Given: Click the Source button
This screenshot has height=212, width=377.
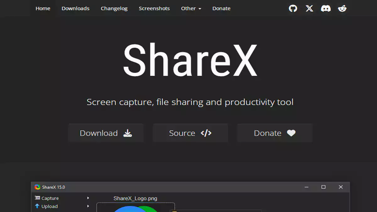Looking at the screenshot, I should pyautogui.click(x=190, y=133).
